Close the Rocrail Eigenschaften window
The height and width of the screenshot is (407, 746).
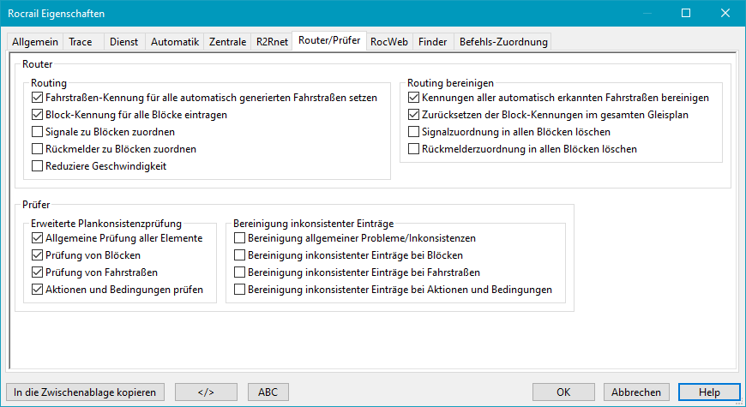pyautogui.click(x=725, y=13)
